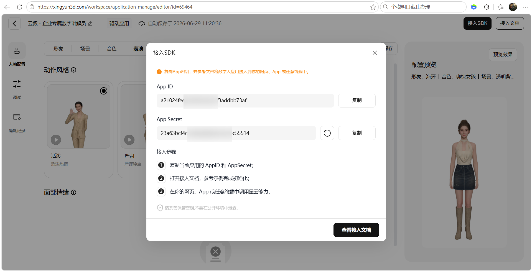This screenshot has width=532, height=271.
Task: Click the 接入文档 header button
Action: [x=510, y=23]
